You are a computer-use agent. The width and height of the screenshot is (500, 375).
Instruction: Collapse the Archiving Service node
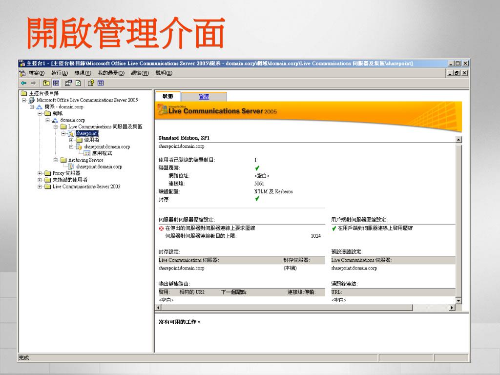(56, 160)
